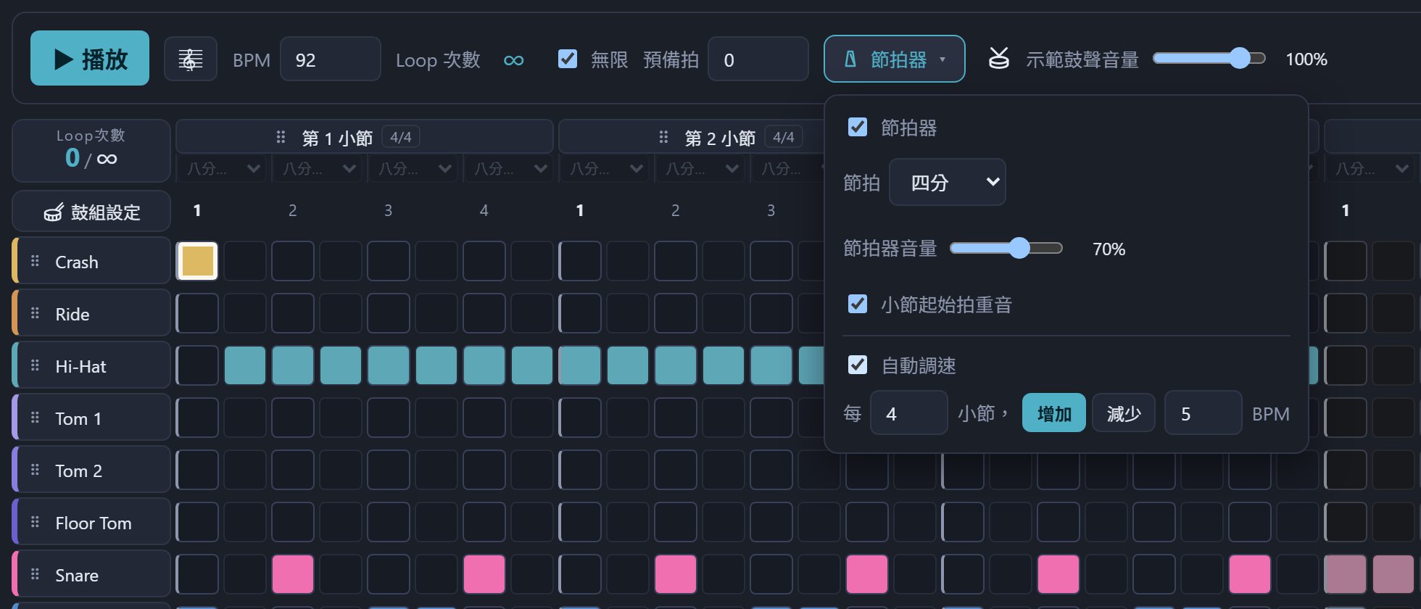Select 減少 for auto tempo
Screen dimensions: 1421x609
click(x=1124, y=413)
